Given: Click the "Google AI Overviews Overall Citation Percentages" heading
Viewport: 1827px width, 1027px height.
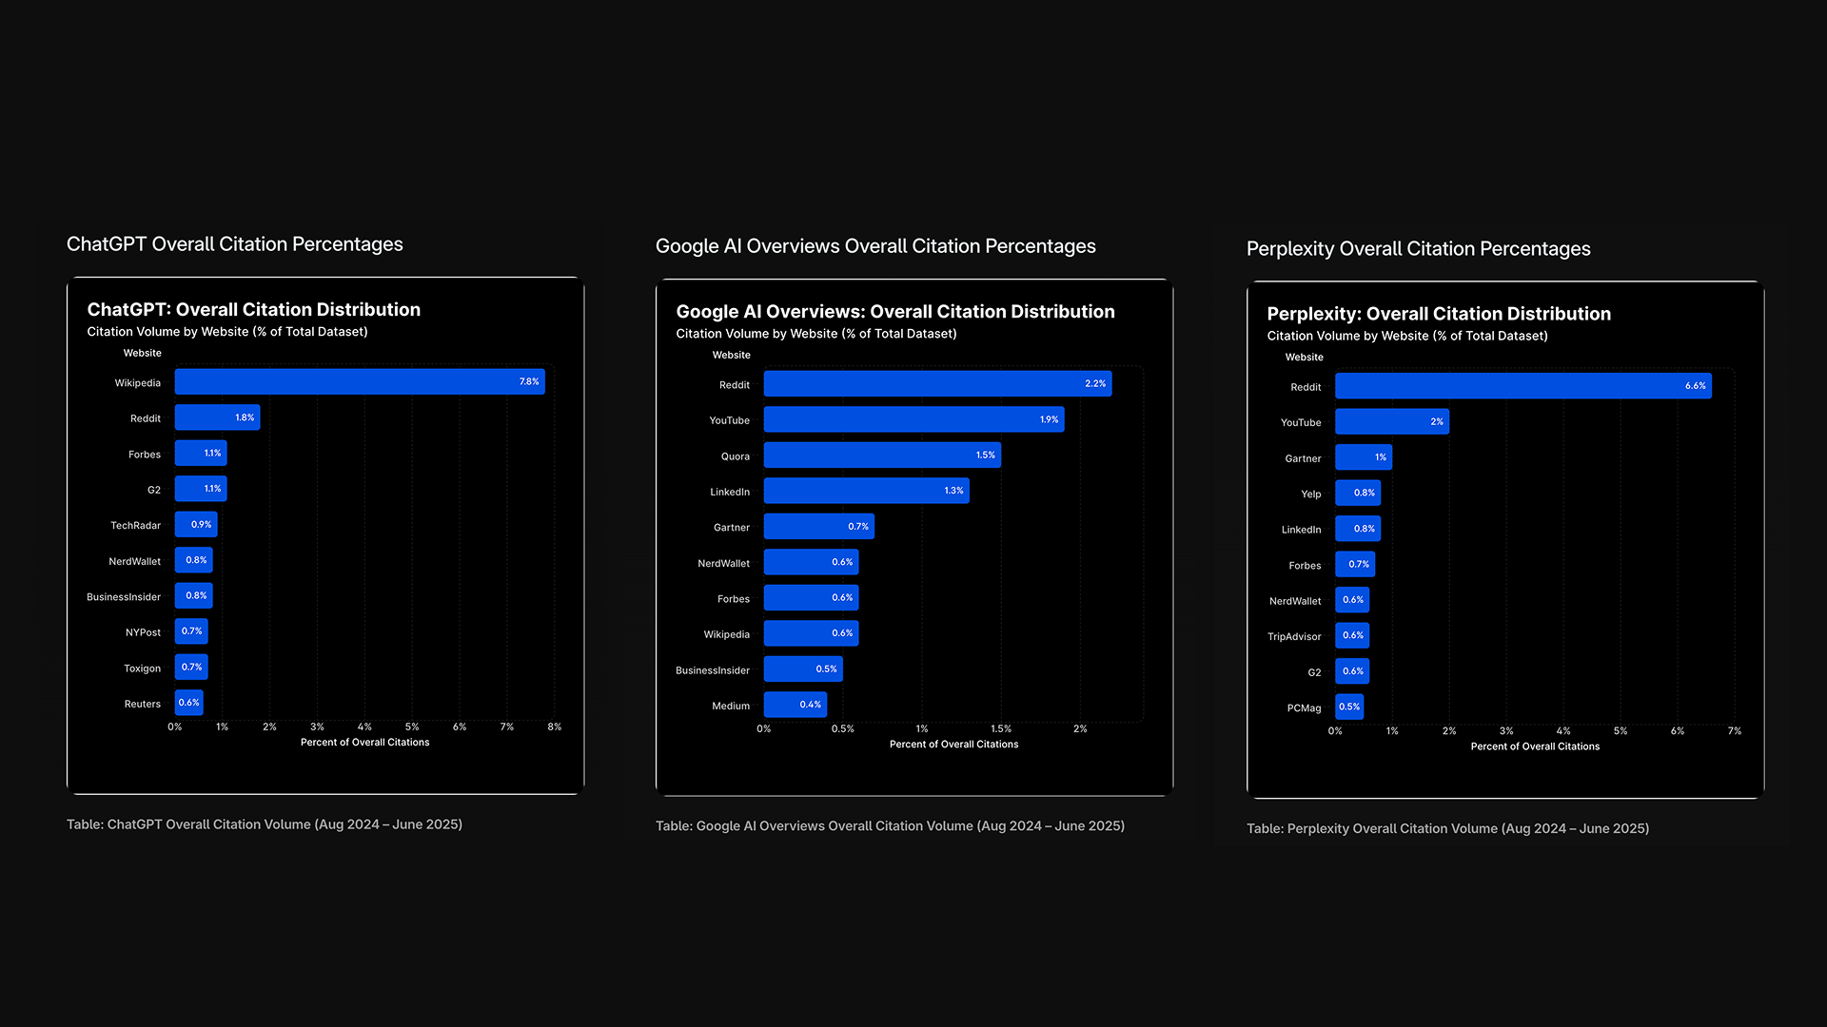Looking at the screenshot, I should pos(875,246).
